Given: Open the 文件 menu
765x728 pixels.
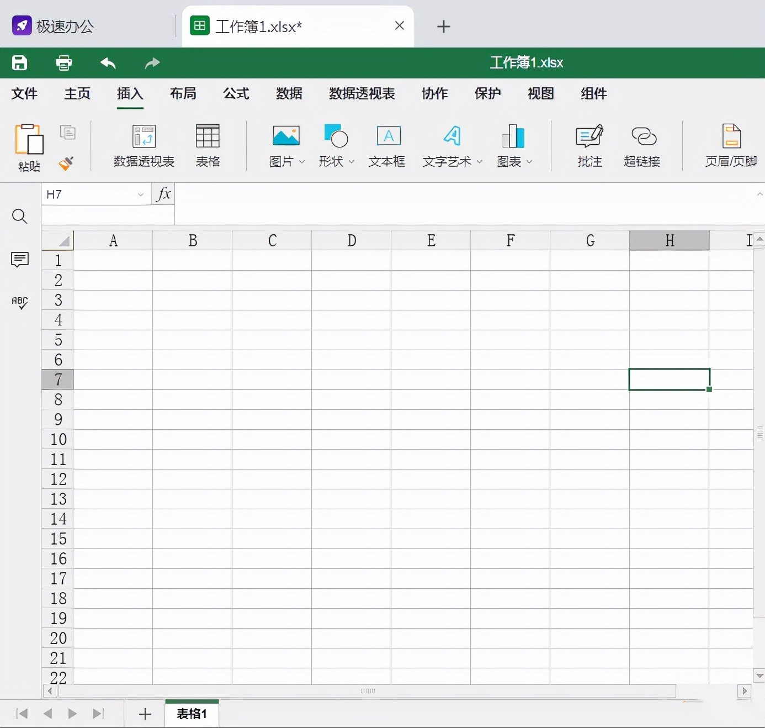Looking at the screenshot, I should [x=24, y=93].
